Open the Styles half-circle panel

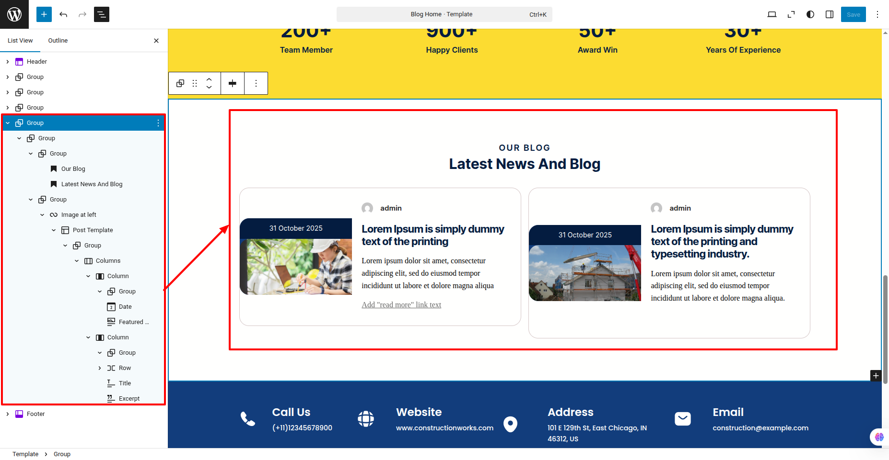pos(810,14)
